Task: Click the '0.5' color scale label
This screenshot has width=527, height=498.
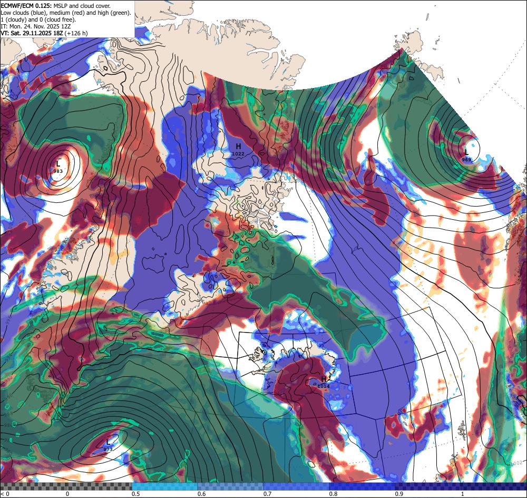Action: 136,494
